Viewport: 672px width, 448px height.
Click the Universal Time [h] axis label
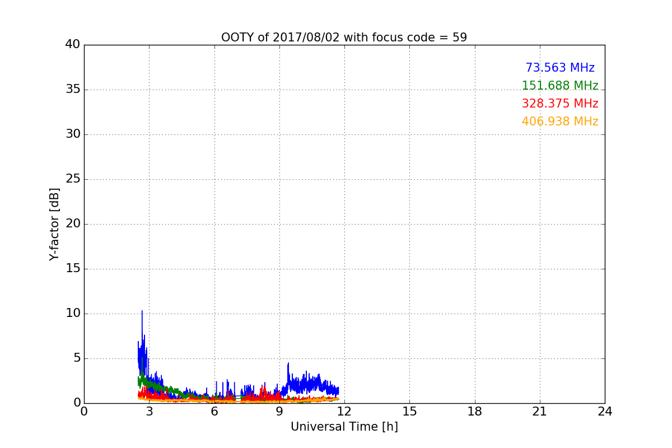[344, 427]
